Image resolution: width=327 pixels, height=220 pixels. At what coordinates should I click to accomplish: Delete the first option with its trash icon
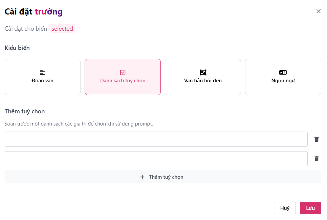[317, 139]
